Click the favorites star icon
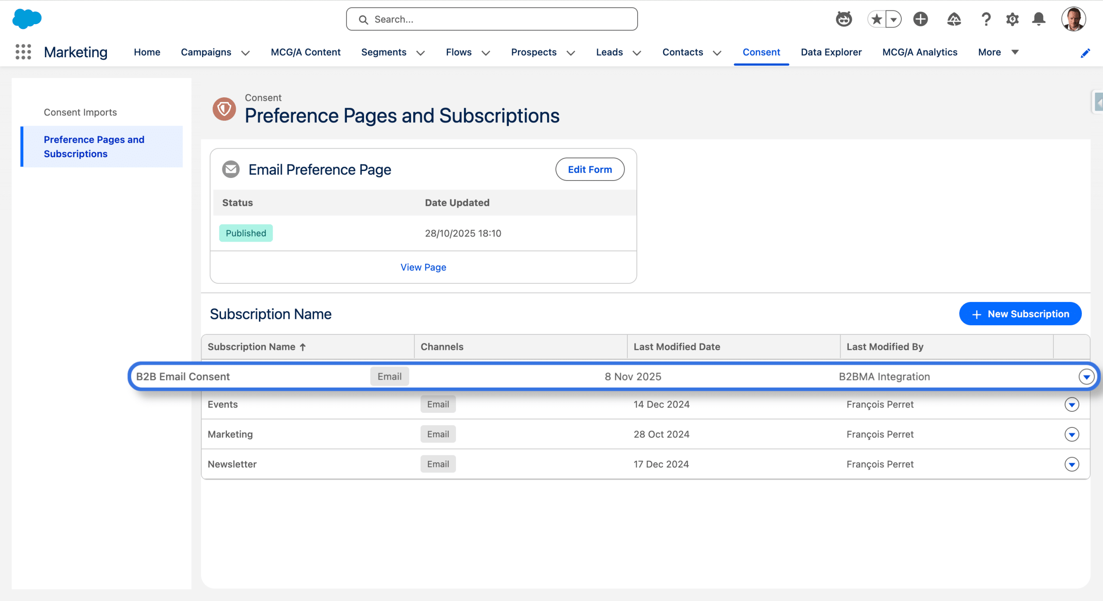This screenshot has width=1103, height=601. pos(876,19)
